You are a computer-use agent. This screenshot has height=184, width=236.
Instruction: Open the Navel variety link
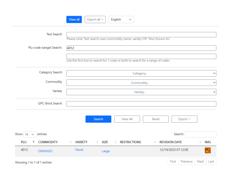[79, 150]
